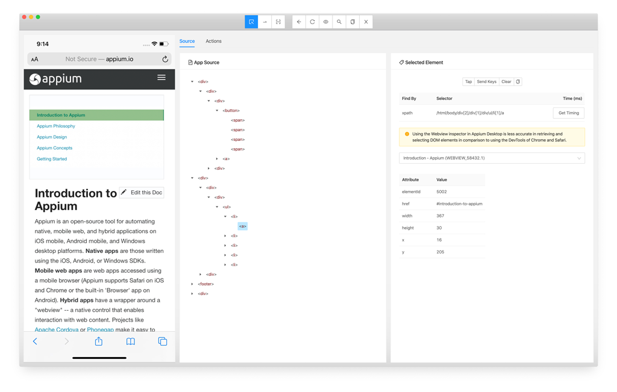Click the Tap button
This screenshot has height=392, width=617.
468,82
